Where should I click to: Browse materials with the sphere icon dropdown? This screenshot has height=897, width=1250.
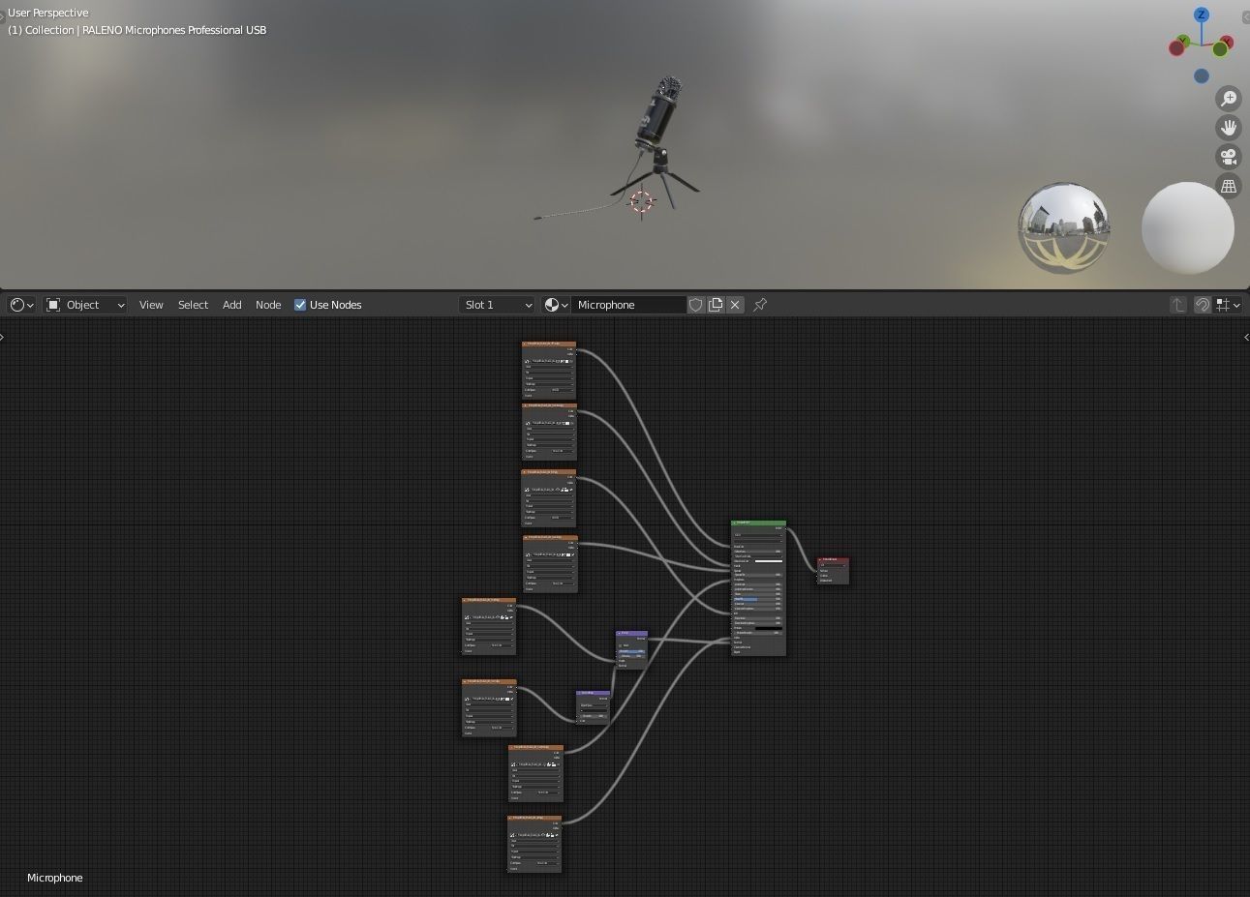556,305
